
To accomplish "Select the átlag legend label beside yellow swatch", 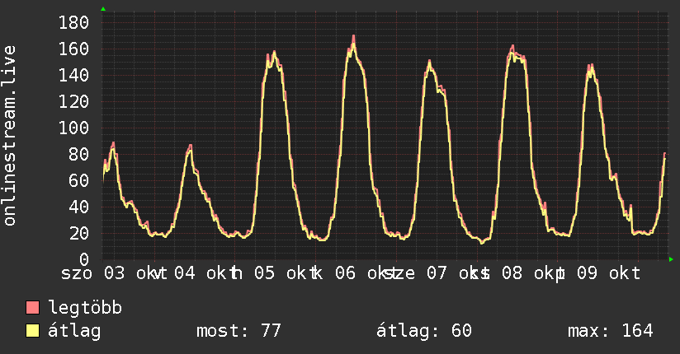I will tap(74, 331).
